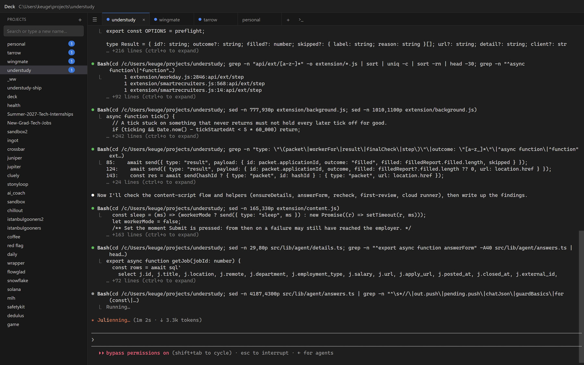Viewport: 584px width, 365px height.
Task: Open the understudy-ship project
Action: (43, 88)
